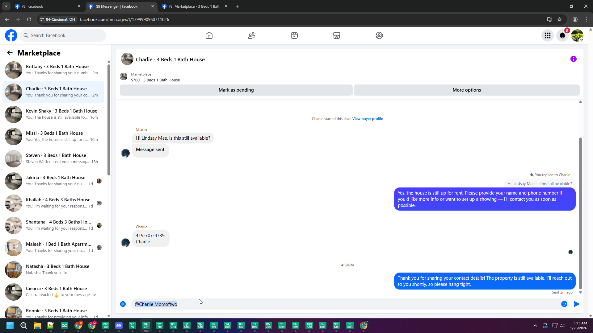This screenshot has width=593, height=333.
Task: Open the $700 3 Beds 1 Bath House listing
Action: (x=155, y=80)
